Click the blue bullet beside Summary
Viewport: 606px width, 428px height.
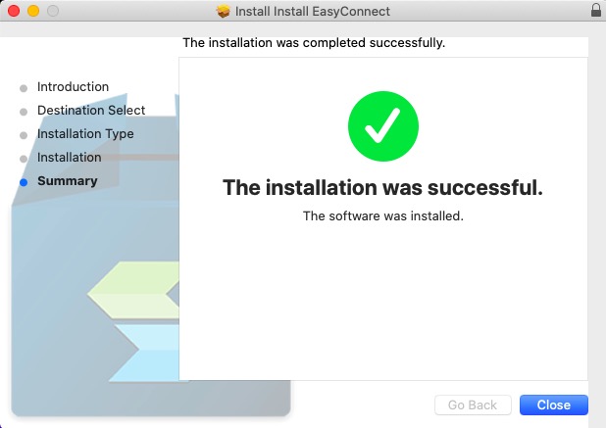pyautogui.click(x=24, y=182)
